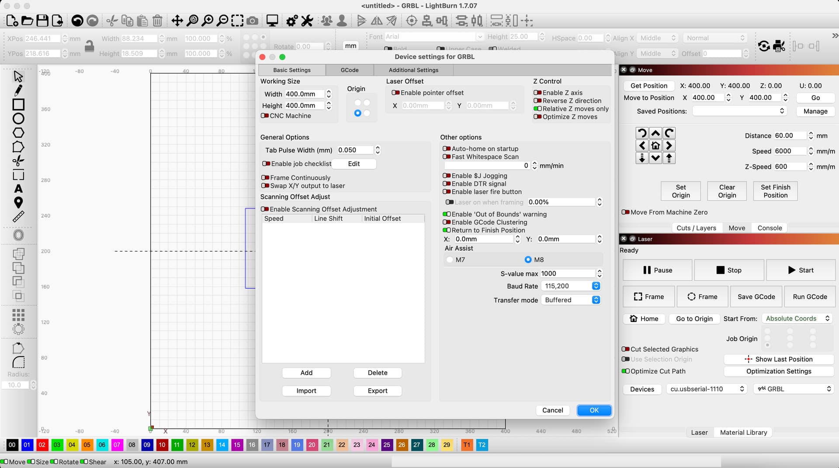Open the Transfer mode dropdown
Screen dimensions: 839x468
tap(571, 300)
